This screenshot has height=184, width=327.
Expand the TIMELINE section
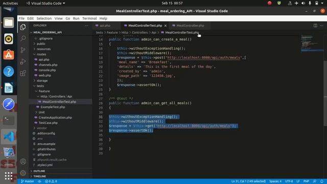40,176
